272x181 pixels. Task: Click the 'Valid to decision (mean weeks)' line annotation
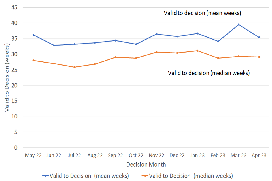pos(202,13)
